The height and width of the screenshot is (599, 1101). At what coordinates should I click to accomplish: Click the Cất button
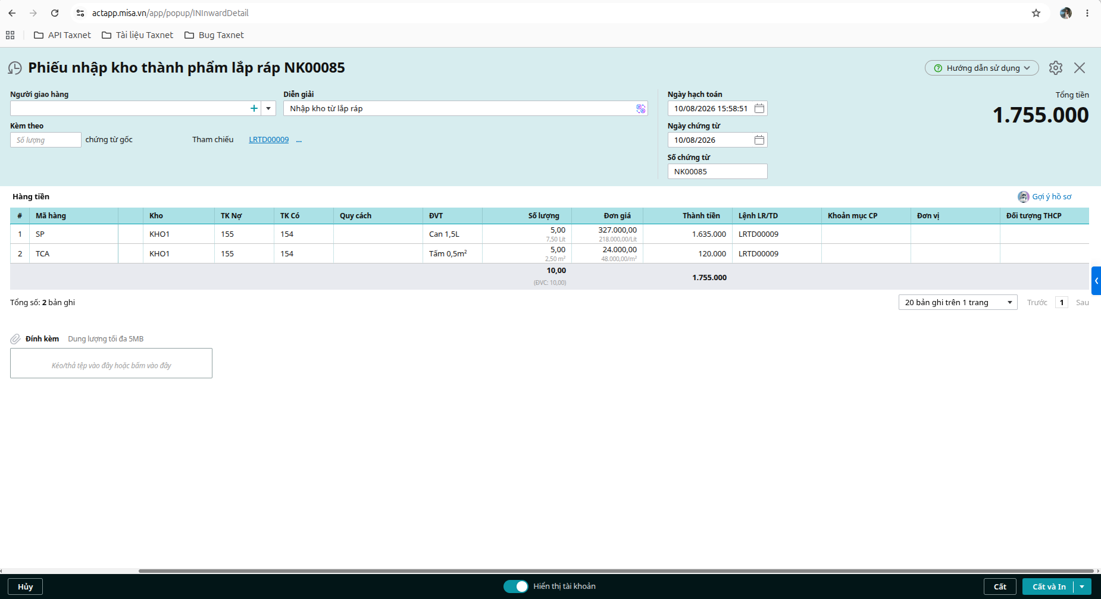pyautogui.click(x=1000, y=587)
